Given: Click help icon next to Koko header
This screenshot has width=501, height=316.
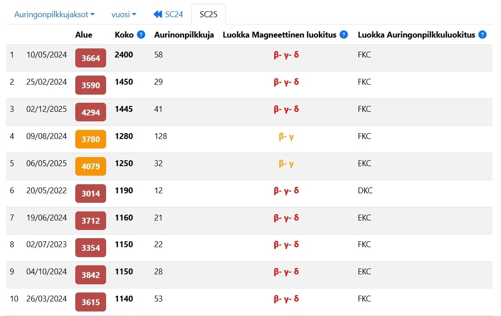Looking at the screenshot, I should [x=141, y=35].
